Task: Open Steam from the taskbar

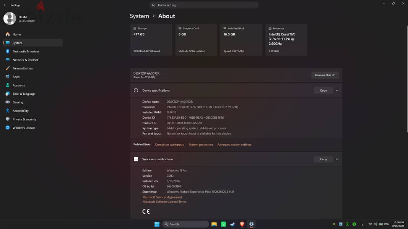Action: click(232, 224)
